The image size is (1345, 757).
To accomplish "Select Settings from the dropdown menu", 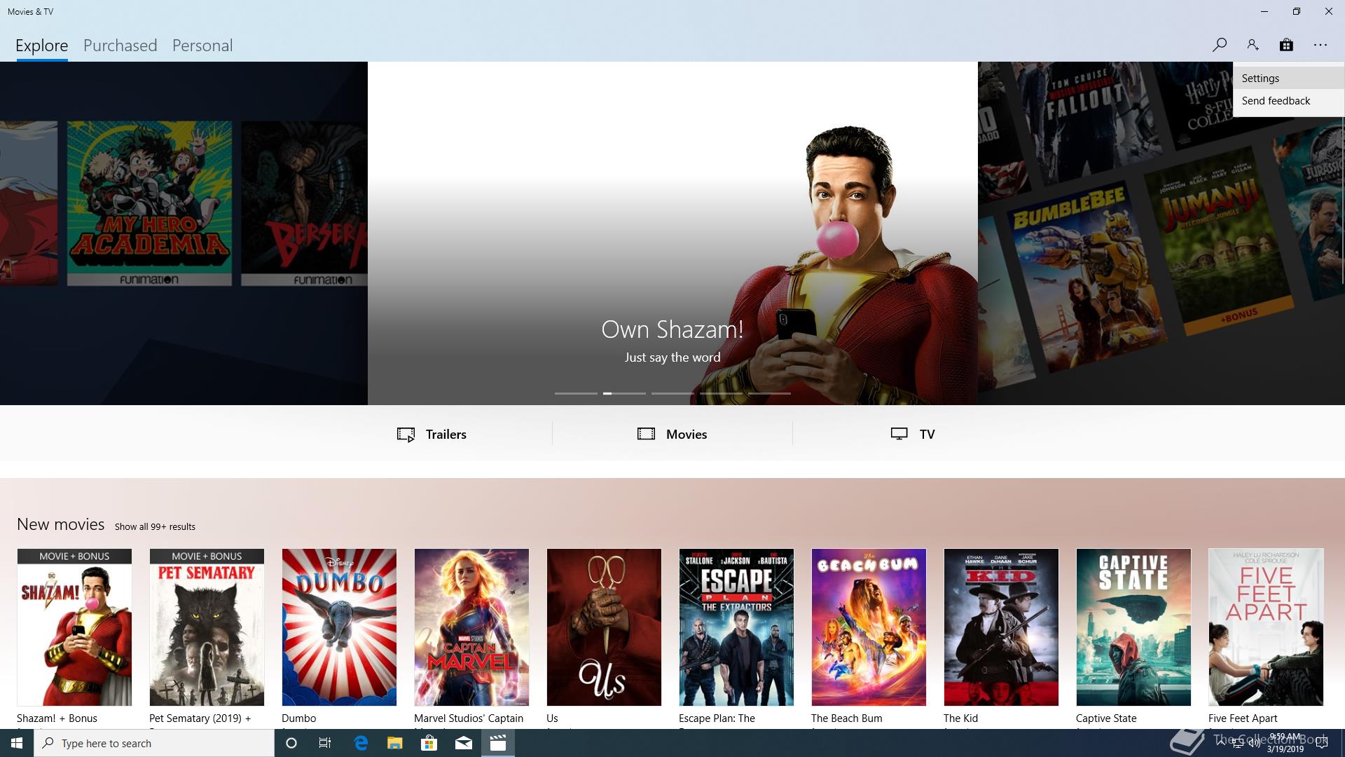I will [x=1288, y=78].
